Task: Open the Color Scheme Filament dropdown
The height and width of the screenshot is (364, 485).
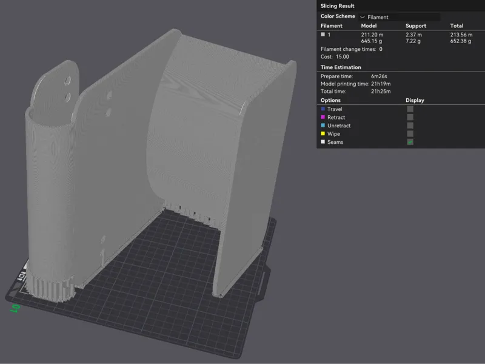Action: pyautogui.click(x=400, y=17)
